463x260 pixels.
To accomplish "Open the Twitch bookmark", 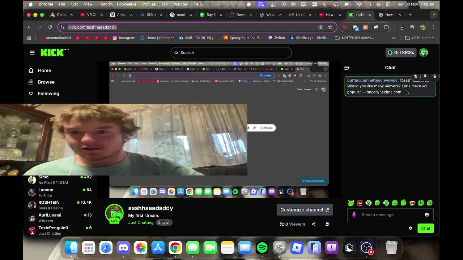I will (277, 38).
